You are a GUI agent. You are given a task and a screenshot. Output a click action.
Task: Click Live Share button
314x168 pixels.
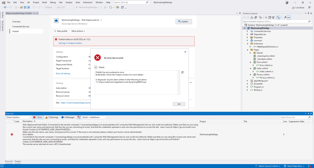(298, 7)
